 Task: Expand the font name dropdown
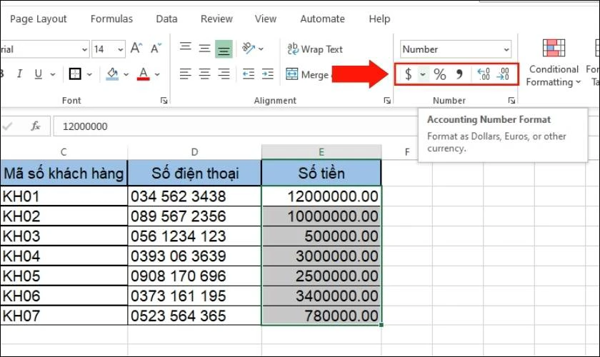(x=84, y=49)
